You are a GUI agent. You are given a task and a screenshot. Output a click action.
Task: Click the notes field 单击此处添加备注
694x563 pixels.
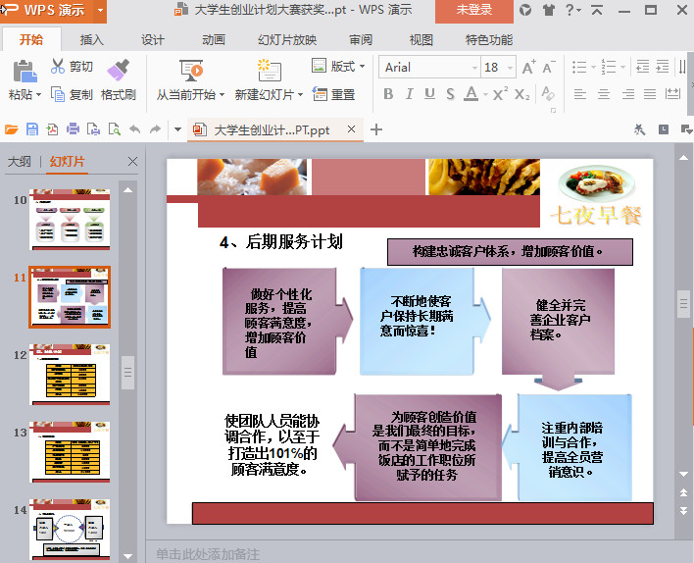[x=208, y=554]
